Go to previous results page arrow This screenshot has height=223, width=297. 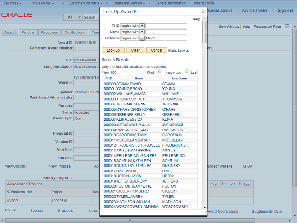click(159, 72)
